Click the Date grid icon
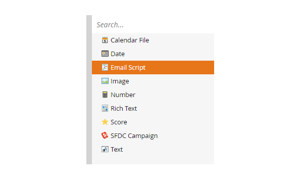This screenshot has height=182, width=303. [x=105, y=54]
